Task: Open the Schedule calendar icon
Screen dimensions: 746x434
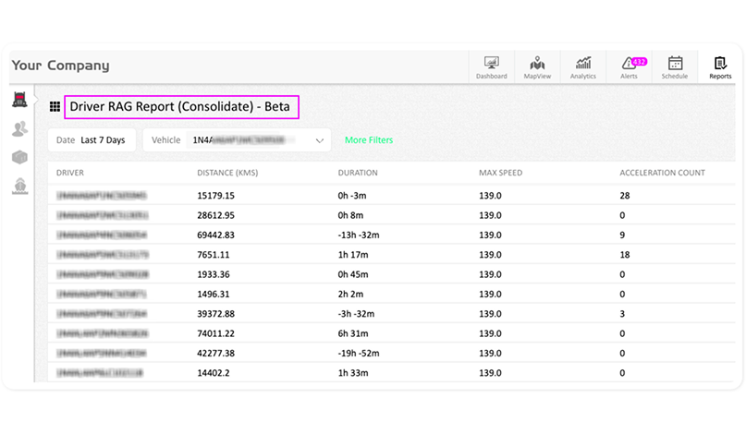Action: 675,66
